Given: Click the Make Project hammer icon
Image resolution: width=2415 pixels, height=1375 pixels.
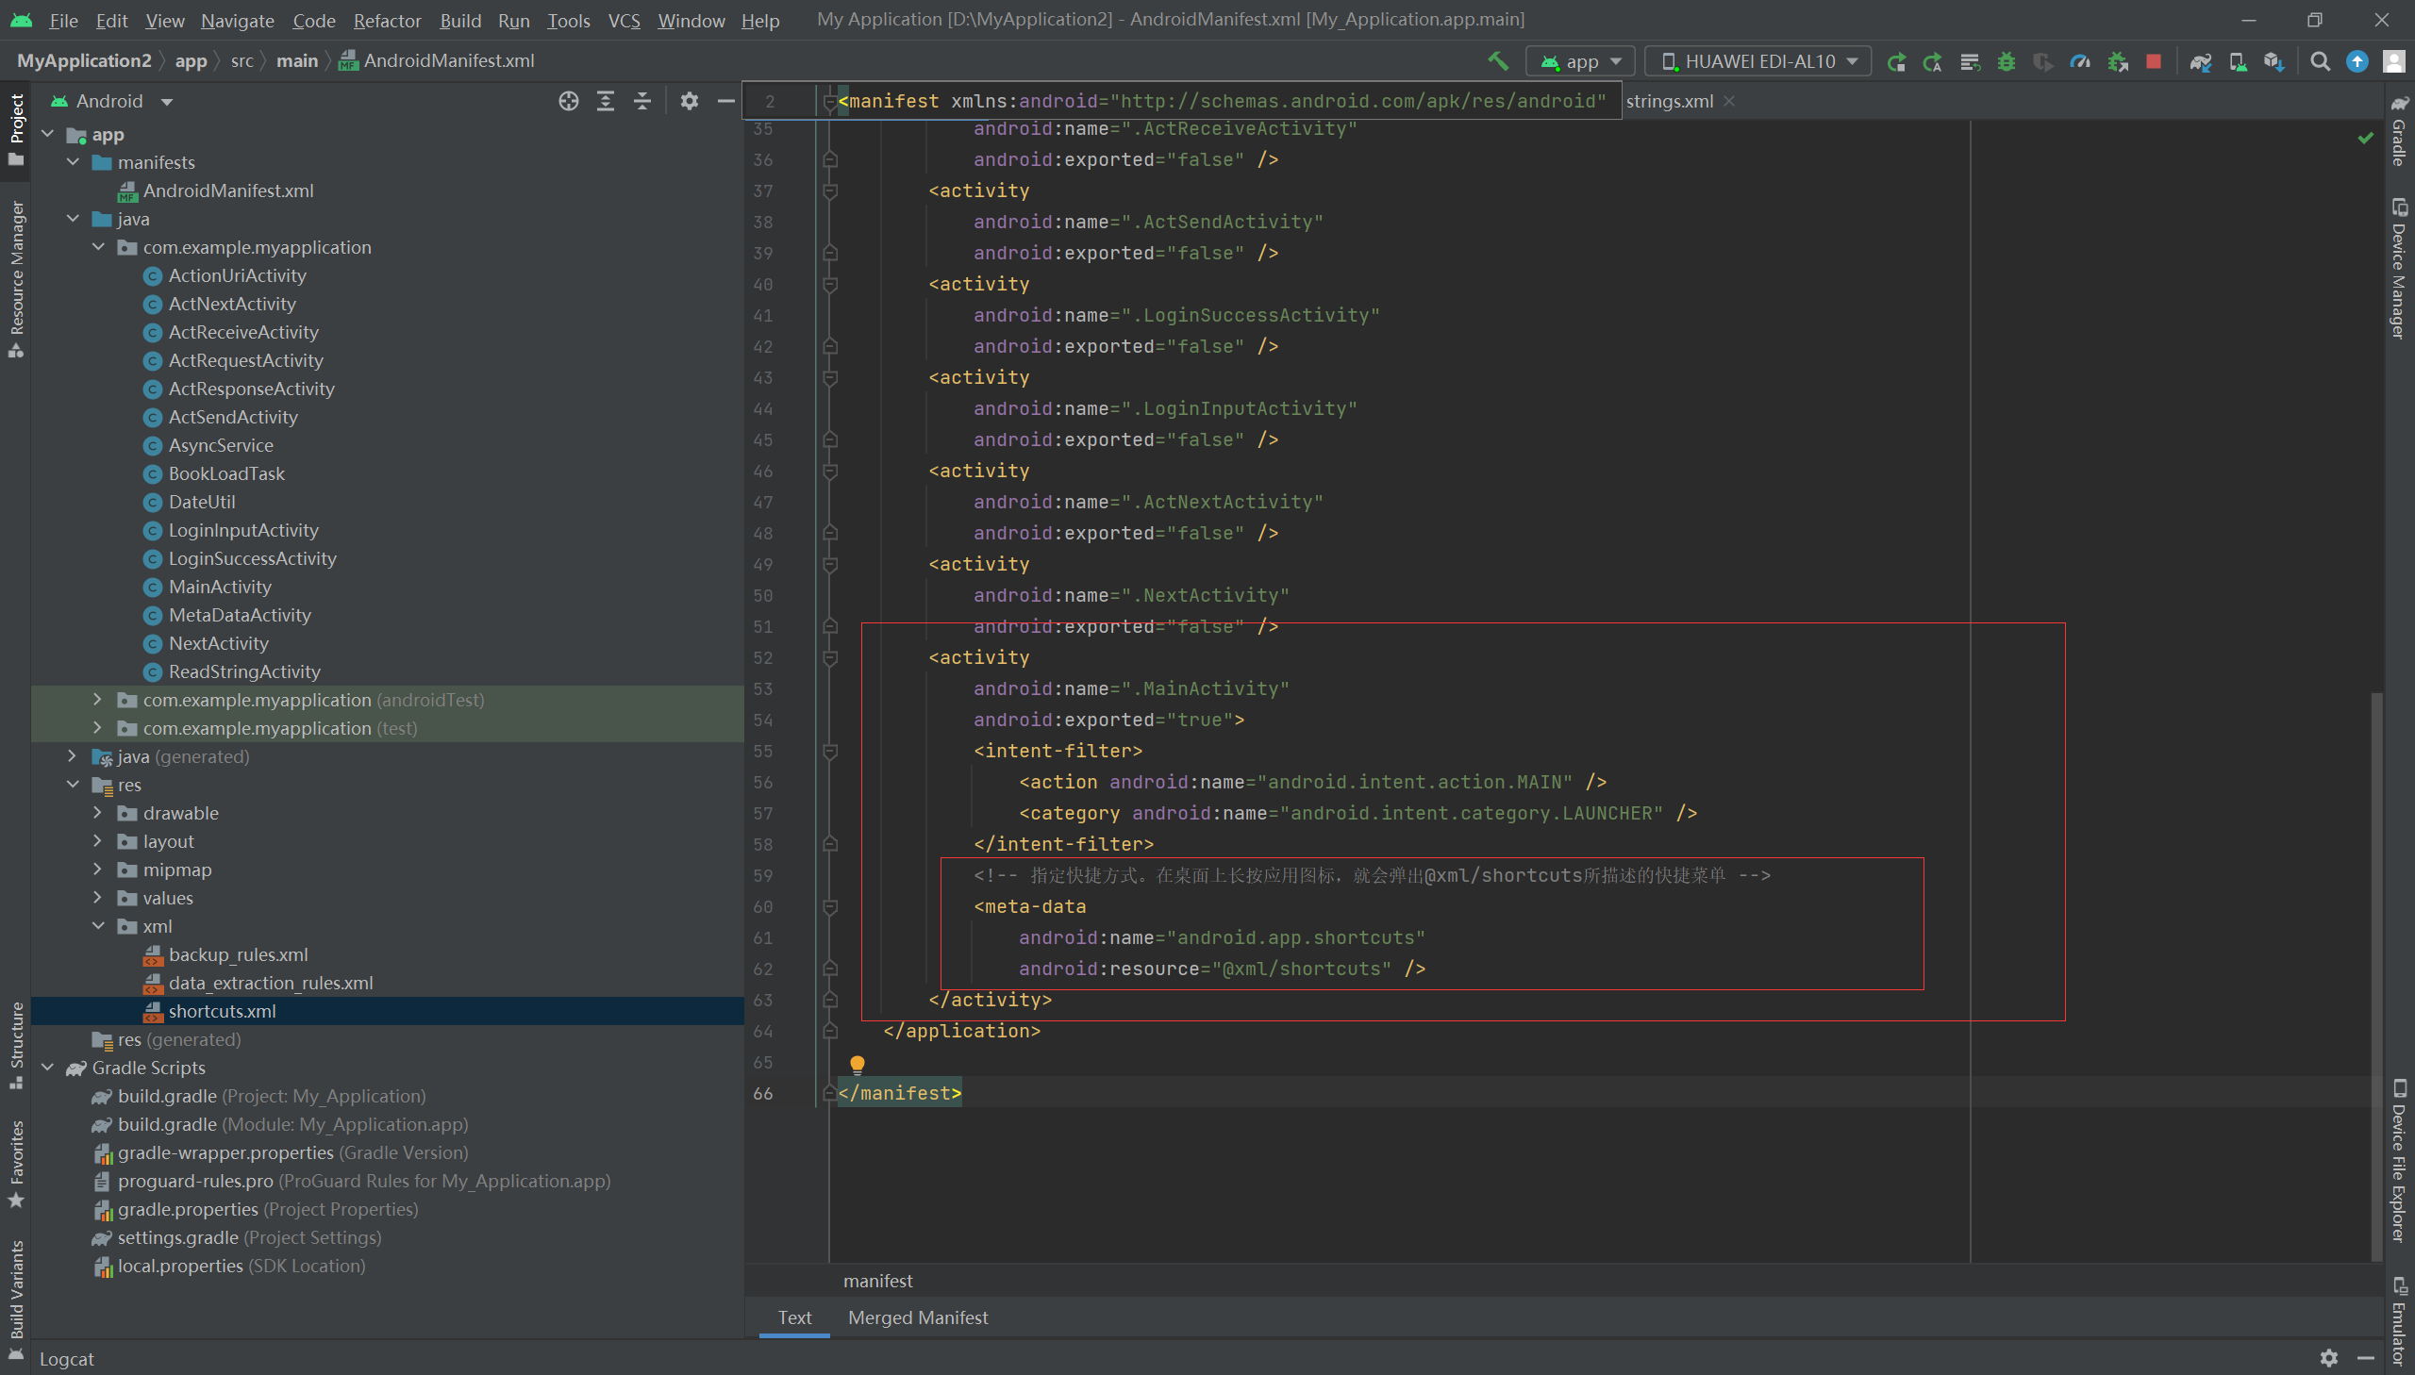Looking at the screenshot, I should [1498, 61].
